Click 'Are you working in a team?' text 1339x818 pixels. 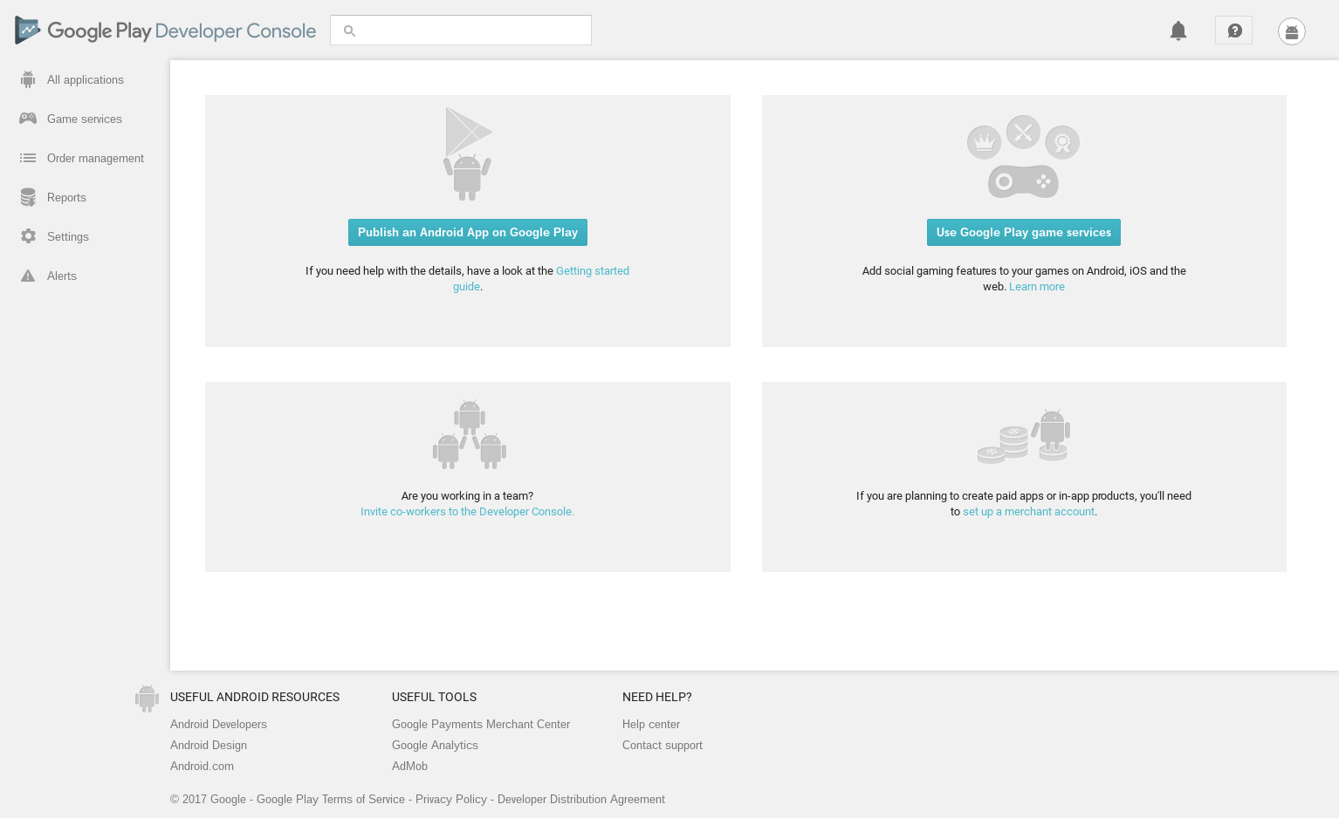(x=467, y=496)
